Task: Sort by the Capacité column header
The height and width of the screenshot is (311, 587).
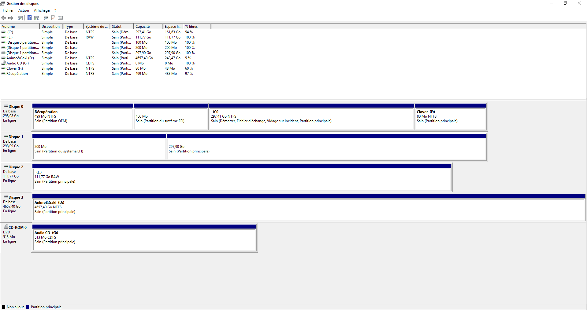Action: coord(148,27)
